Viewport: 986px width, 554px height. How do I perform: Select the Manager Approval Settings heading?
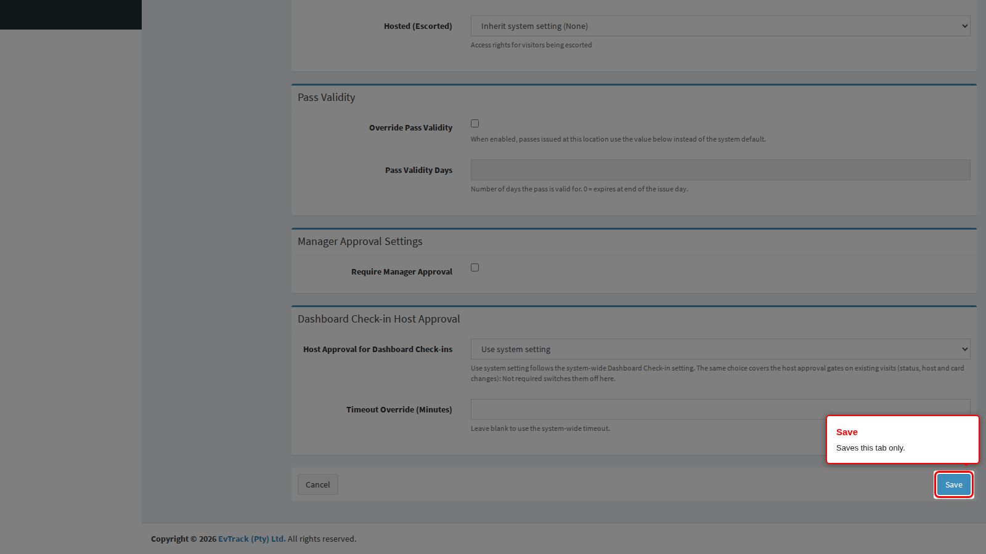[360, 241]
